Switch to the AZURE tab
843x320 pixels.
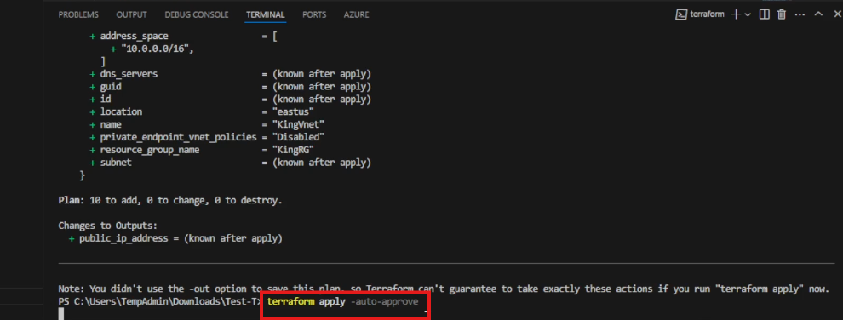pyautogui.click(x=357, y=15)
